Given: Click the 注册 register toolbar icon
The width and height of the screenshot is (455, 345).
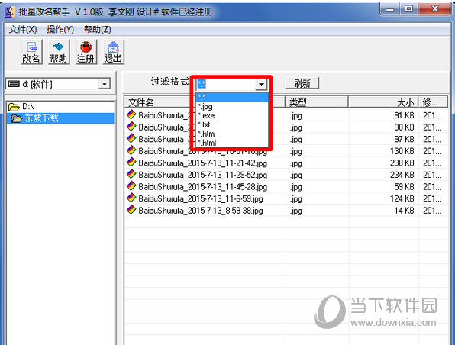Looking at the screenshot, I should [86, 52].
